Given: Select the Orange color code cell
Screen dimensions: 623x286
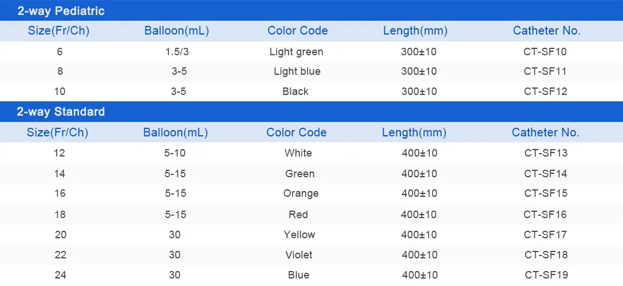Looking at the screenshot, I should [301, 193].
